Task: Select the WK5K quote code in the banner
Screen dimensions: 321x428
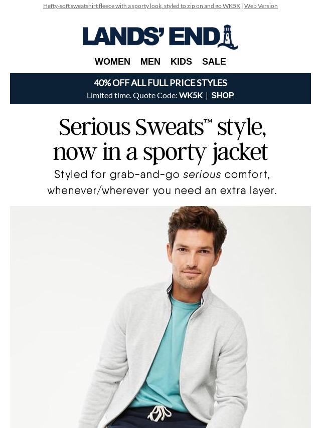Action: pos(191,95)
